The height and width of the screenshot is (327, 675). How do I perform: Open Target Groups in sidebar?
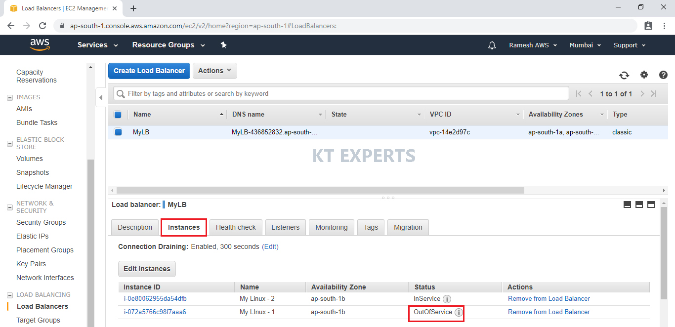click(x=38, y=321)
